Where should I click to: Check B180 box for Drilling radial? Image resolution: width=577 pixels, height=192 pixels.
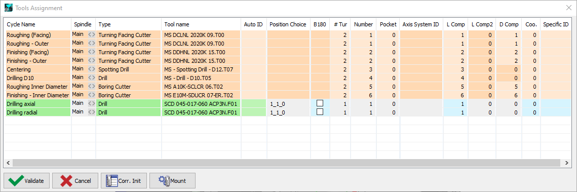(320, 112)
